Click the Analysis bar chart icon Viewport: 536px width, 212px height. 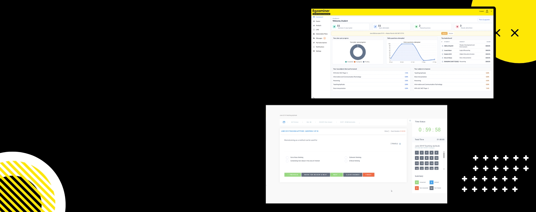[x=314, y=25]
